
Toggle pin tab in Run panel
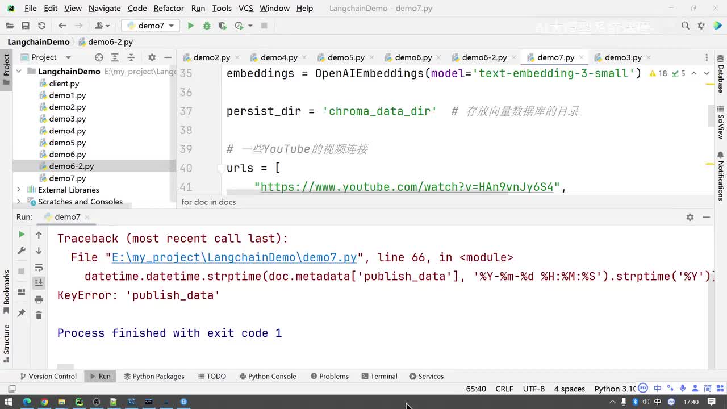pos(22,313)
